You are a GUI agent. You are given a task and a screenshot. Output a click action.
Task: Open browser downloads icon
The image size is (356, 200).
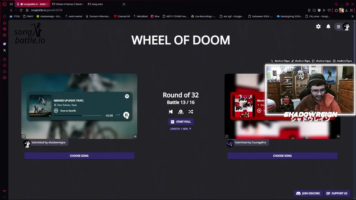(346, 10)
